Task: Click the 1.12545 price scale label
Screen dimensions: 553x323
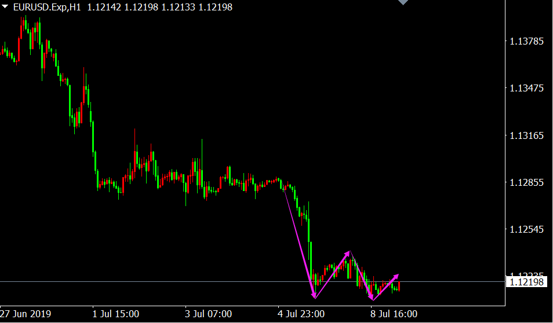Action: click(526, 230)
